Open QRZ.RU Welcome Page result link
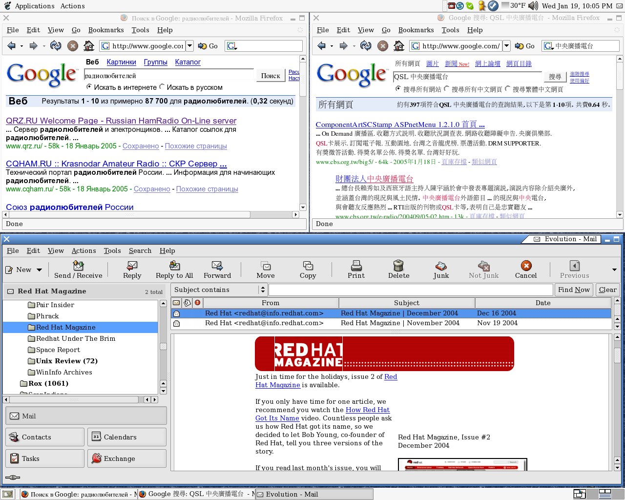This screenshot has height=500, width=625. click(121, 121)
